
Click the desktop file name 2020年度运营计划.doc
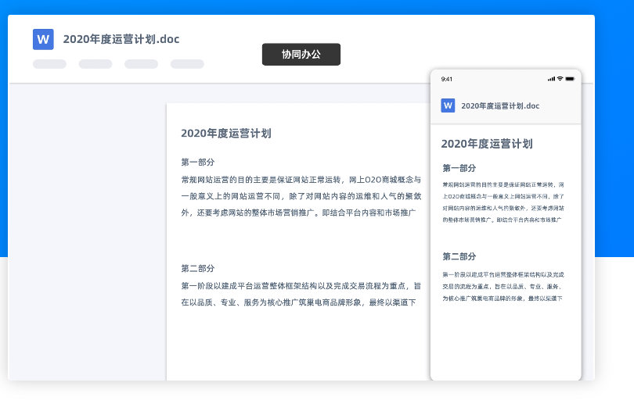tap(121, 39)
